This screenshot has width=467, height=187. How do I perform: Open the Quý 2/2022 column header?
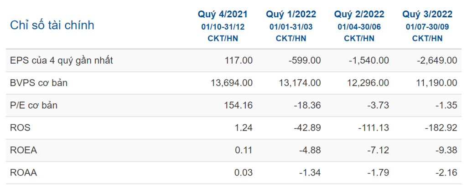[x=359, y=15]
